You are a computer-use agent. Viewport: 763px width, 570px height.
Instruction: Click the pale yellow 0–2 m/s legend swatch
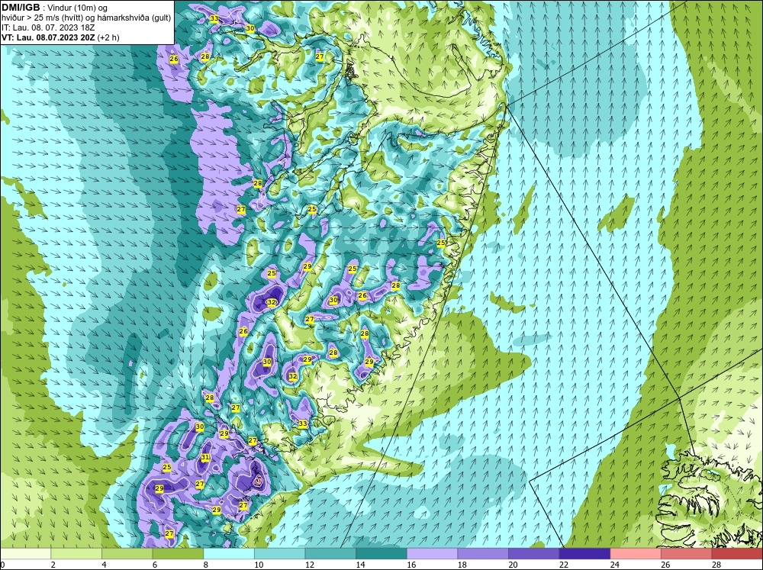click(25, 553)
